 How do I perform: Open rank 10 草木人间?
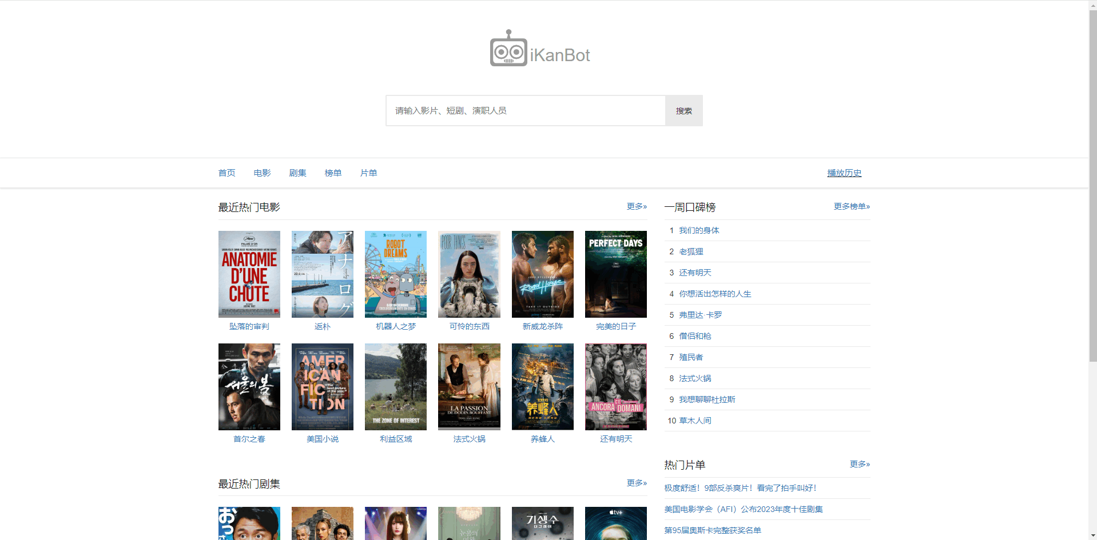tap(695, 421)
